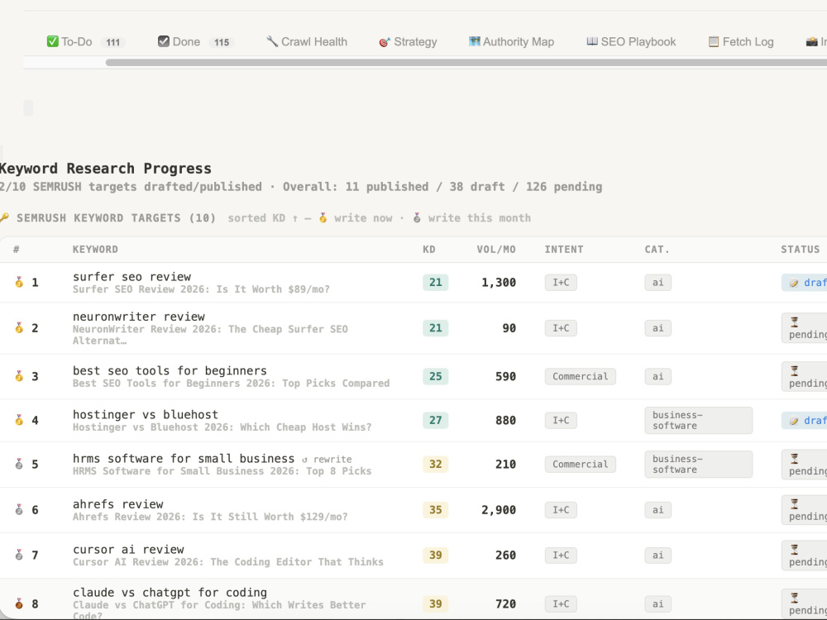This screenshot has width=827, height=620.
Task: Click KD badge 25 for best seo tools
Action: coord(436,376)
